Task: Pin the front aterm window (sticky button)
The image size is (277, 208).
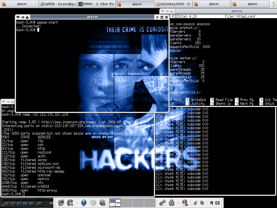Action: pos(23,17)
